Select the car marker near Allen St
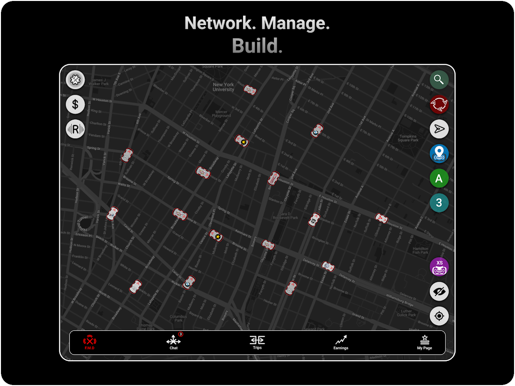 pyautogui.click(x=314, y=220)
